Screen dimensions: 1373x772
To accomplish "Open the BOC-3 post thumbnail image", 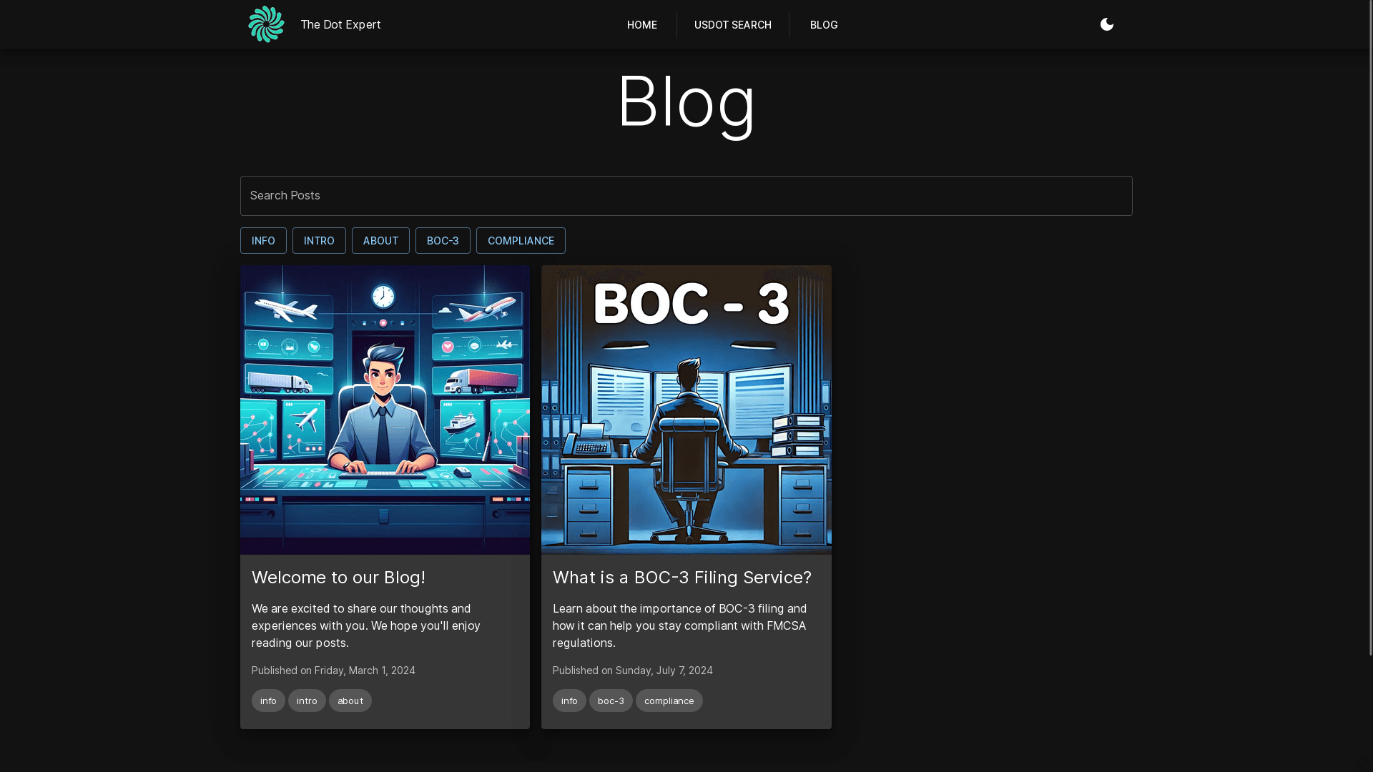I will (x=686, y=410).
